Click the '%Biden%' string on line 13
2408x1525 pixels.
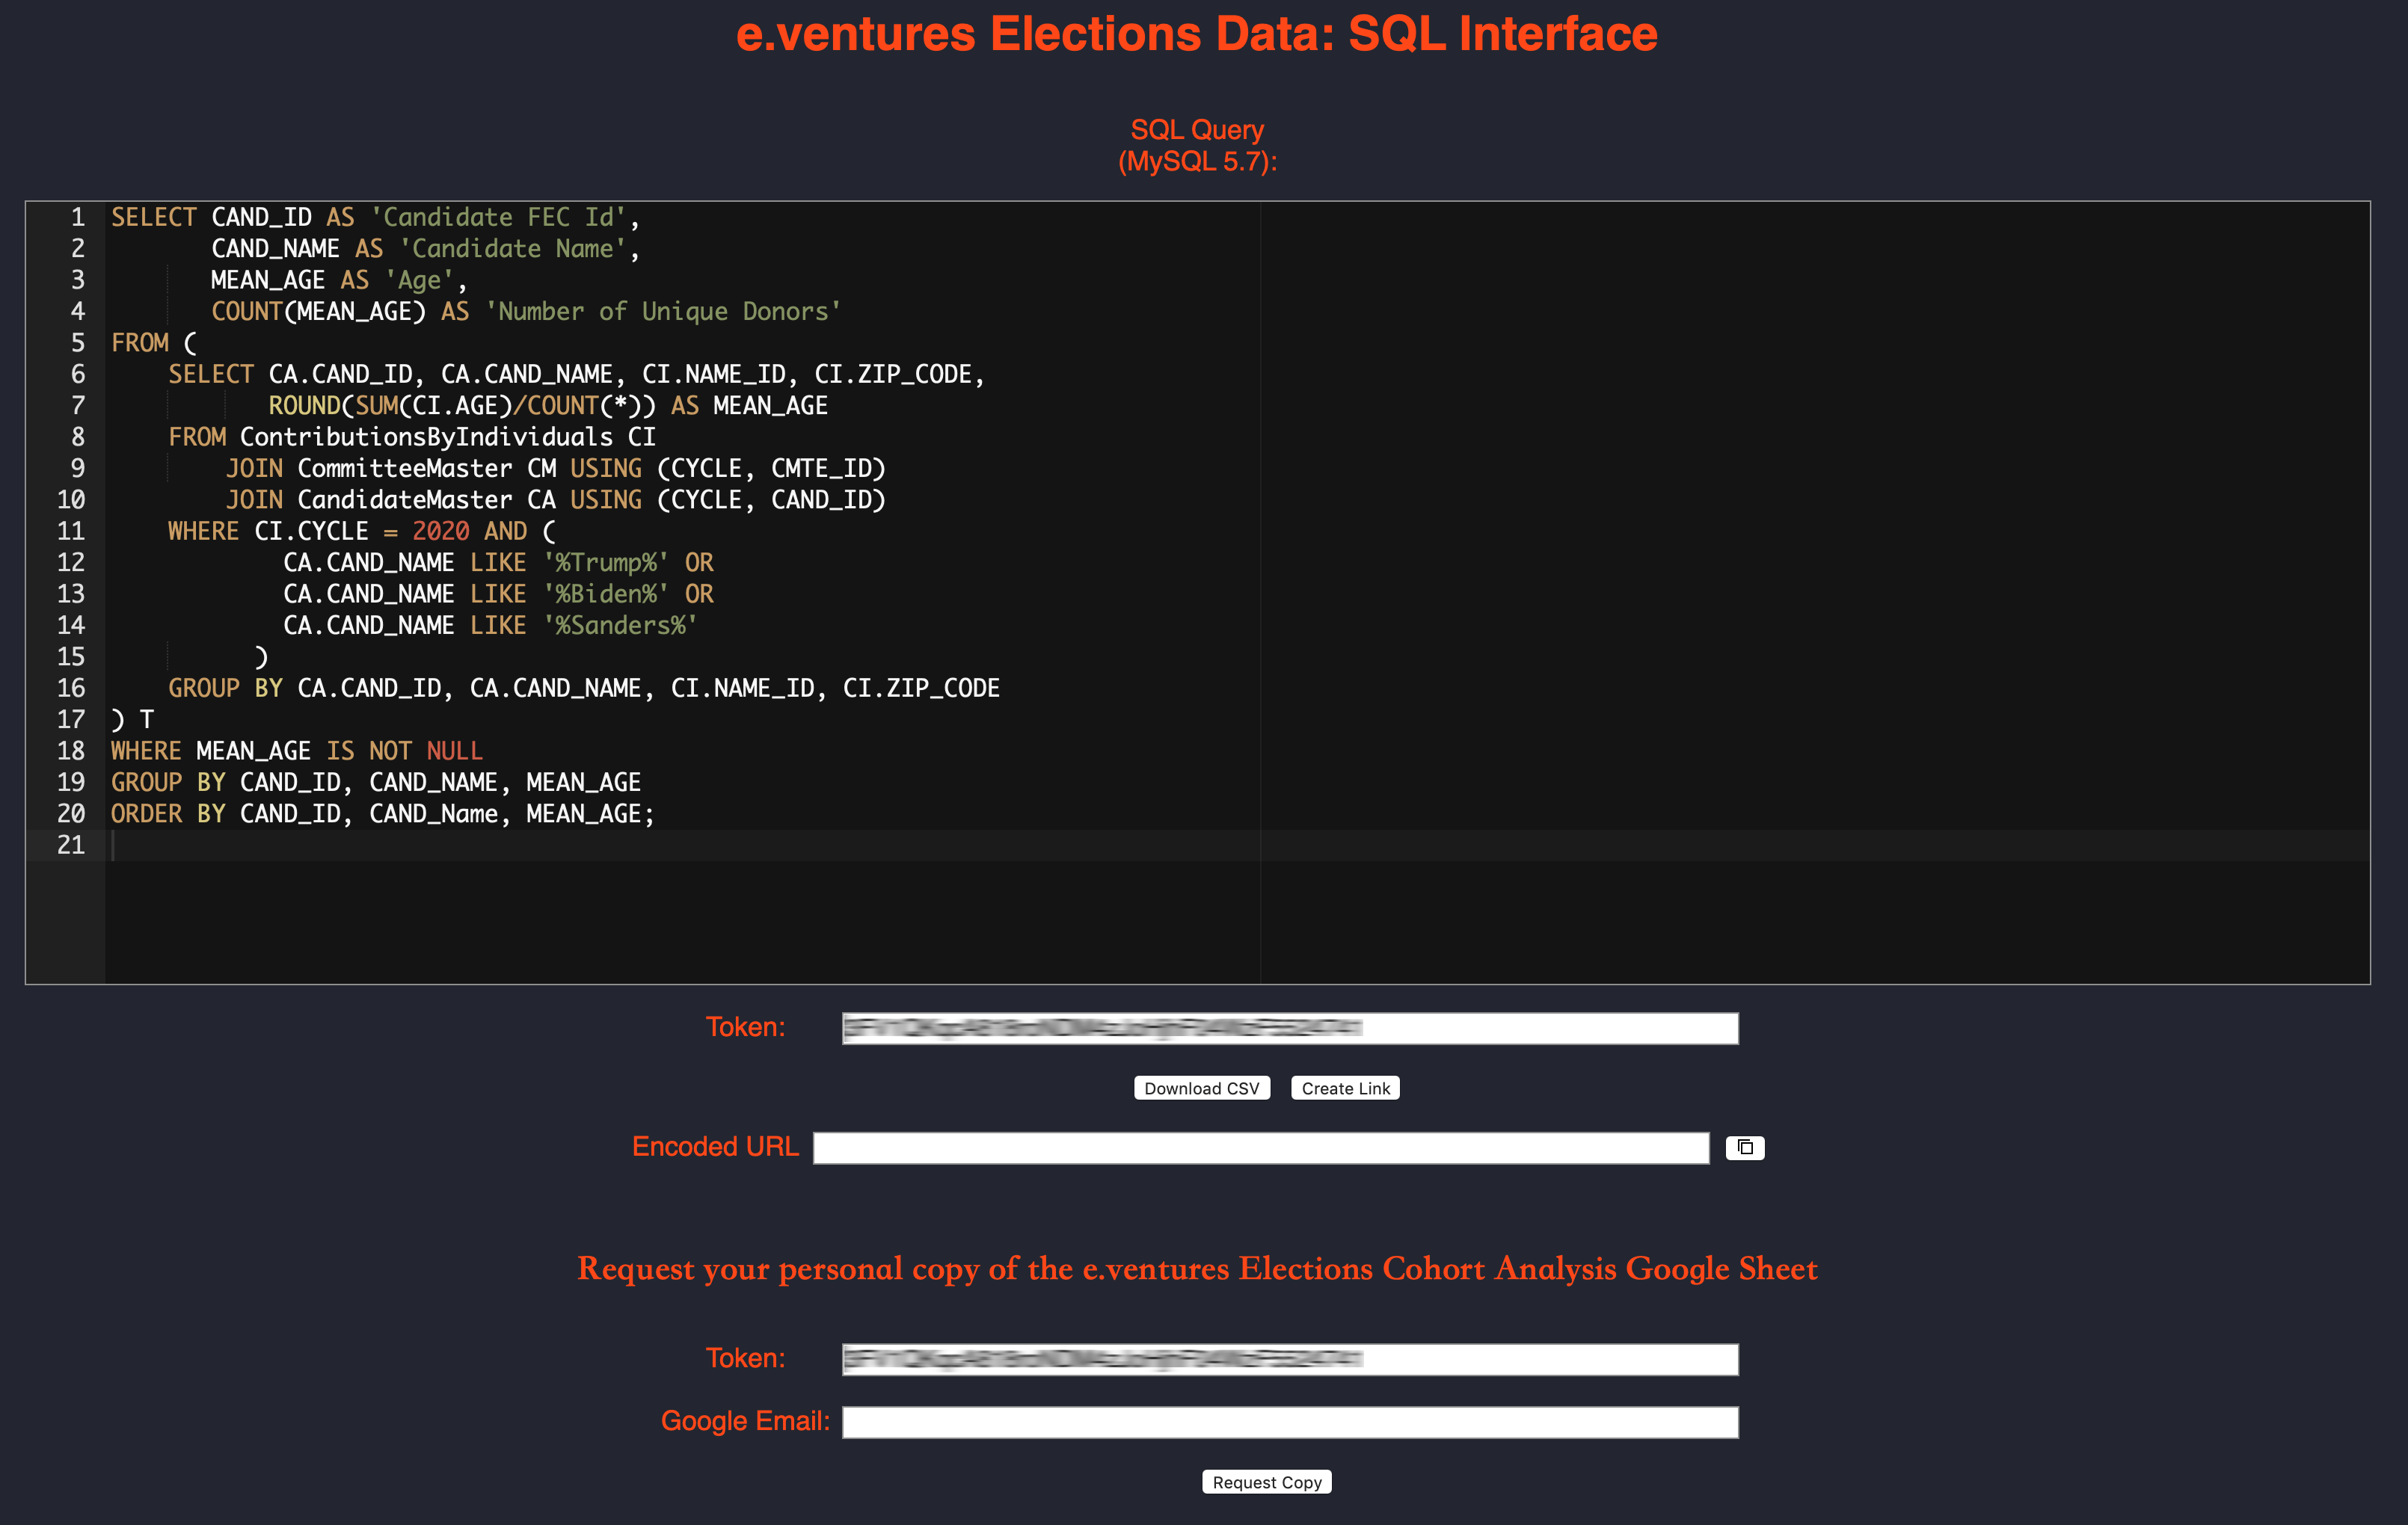pyautogui.click(x=606, y=594)
